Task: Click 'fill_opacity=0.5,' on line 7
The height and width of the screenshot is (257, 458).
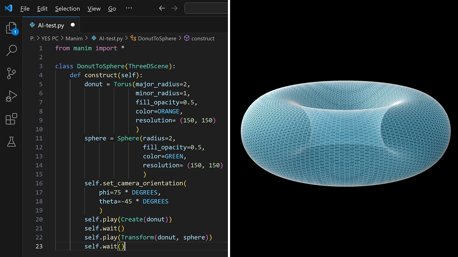Action: [x=166, y=102]
